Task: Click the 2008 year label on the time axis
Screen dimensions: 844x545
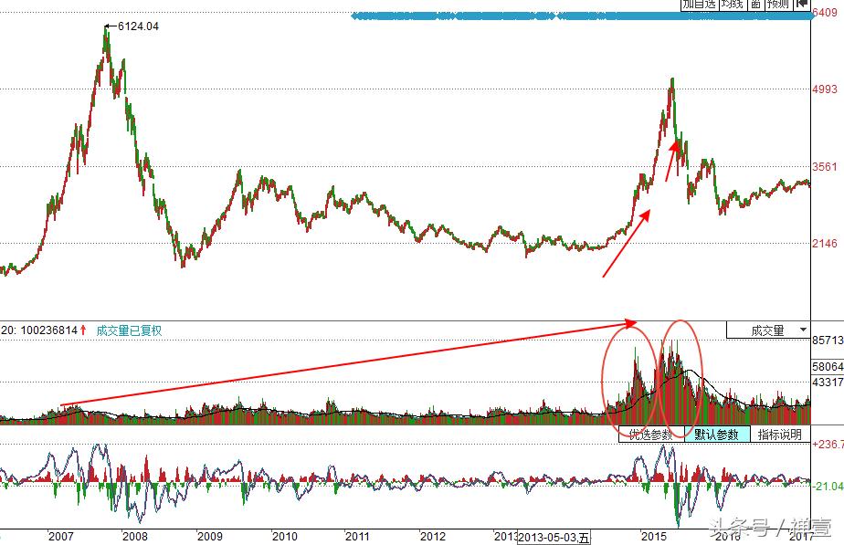Action: point(135,537)
